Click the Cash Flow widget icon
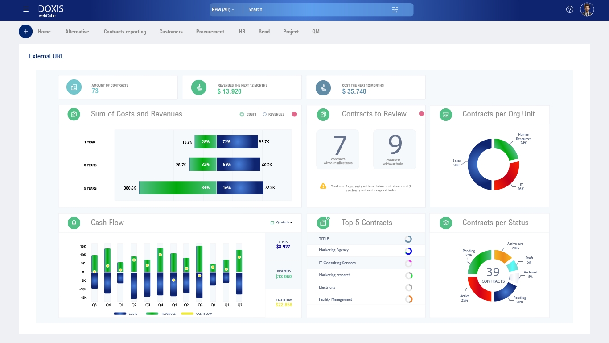Image resolution: width=609 pixels, height=343 pixels. [x=74, y=223]
